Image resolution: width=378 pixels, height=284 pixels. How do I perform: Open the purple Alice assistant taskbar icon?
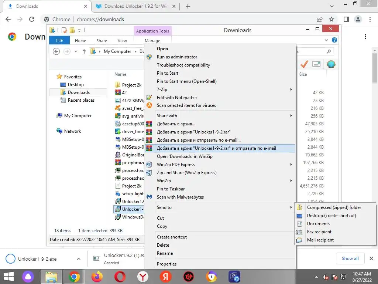(x=28, y=277)
